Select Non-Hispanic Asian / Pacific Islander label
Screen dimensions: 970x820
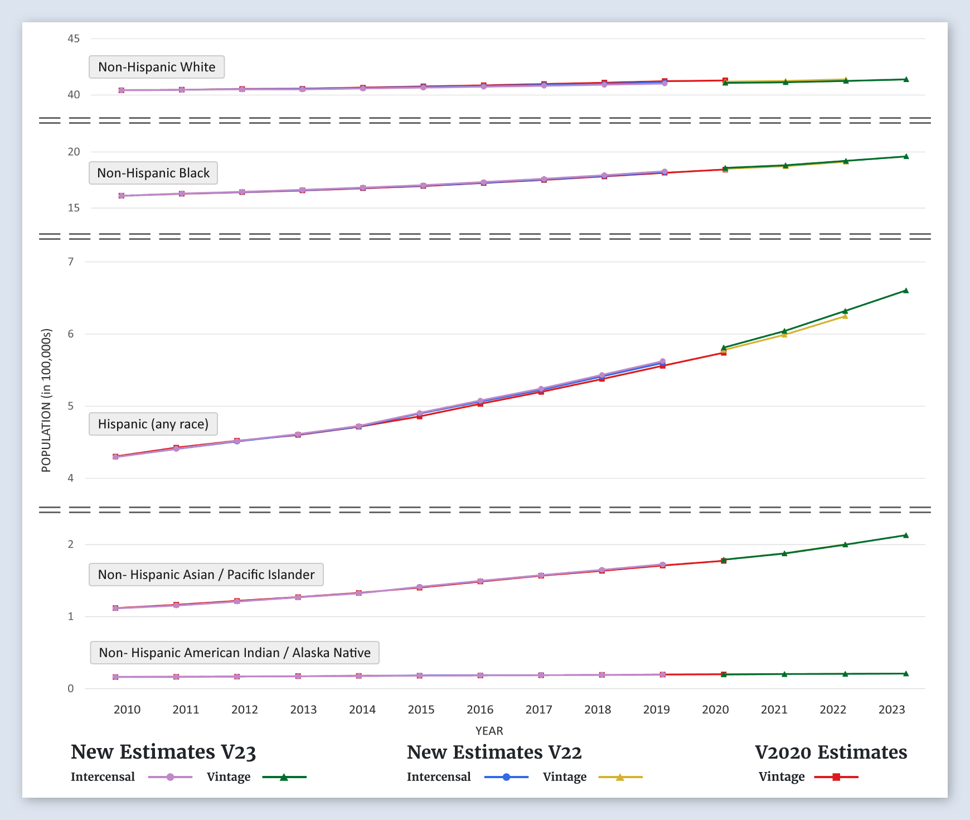(206, 575)
